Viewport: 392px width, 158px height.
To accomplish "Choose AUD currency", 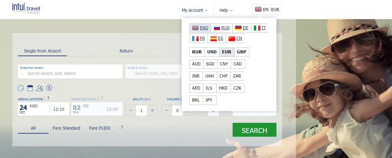I will (196, 64).
